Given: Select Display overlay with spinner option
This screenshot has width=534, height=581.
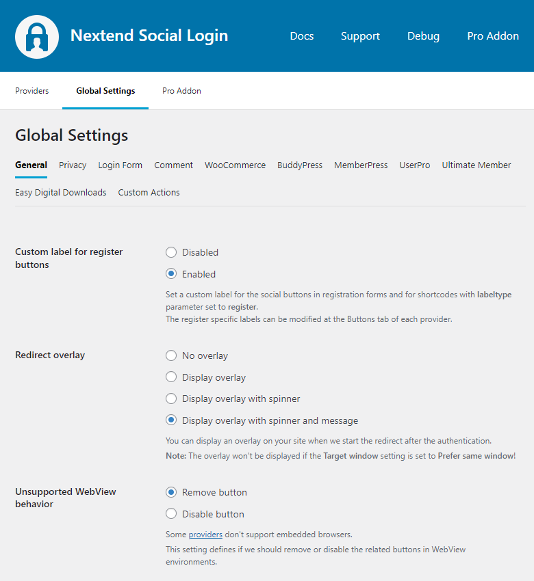Looking at the screenshot, I should [171, 398].
